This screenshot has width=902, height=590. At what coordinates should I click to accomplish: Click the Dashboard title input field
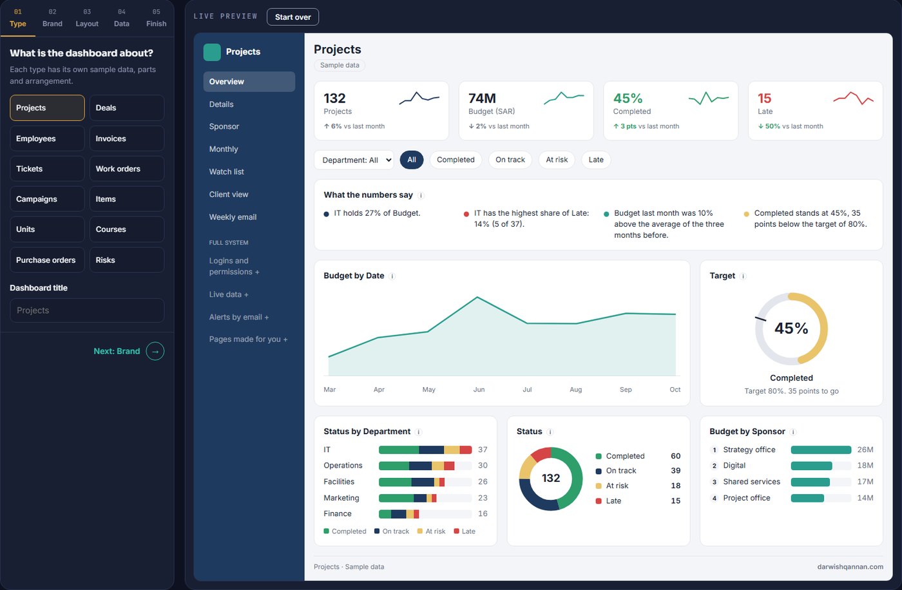coord(87,310)
